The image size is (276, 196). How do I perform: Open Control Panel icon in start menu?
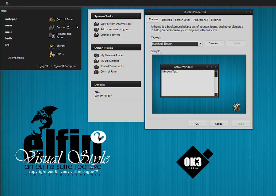coord(52,19)
